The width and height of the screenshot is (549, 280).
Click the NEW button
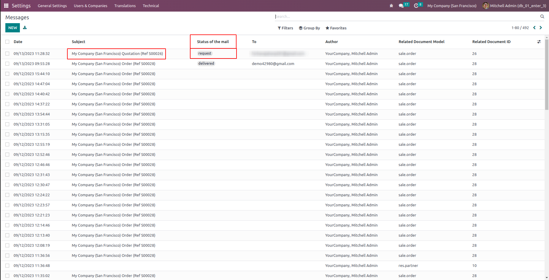12,28
